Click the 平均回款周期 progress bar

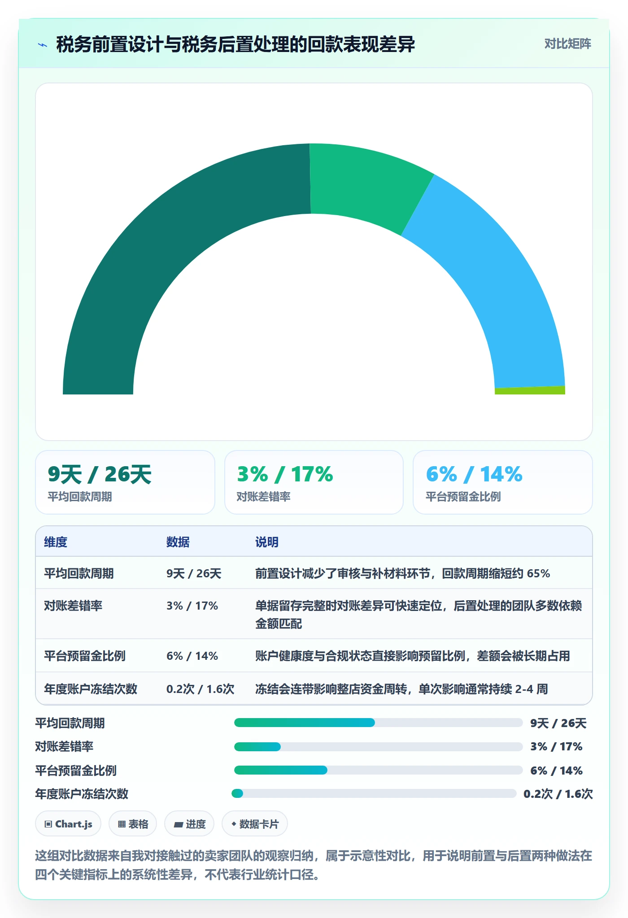(379, 723)
